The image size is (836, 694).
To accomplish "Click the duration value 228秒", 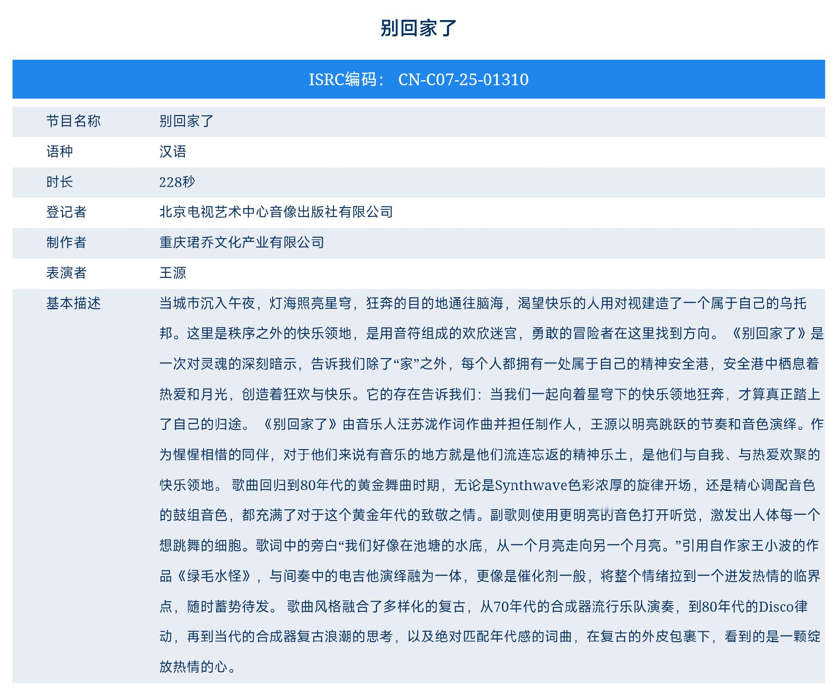I will coord(177,182).
